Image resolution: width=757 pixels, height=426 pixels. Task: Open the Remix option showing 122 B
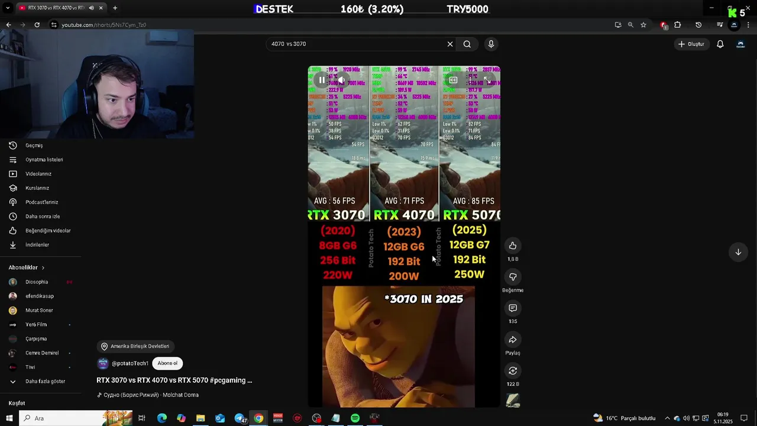coord(513,371)
